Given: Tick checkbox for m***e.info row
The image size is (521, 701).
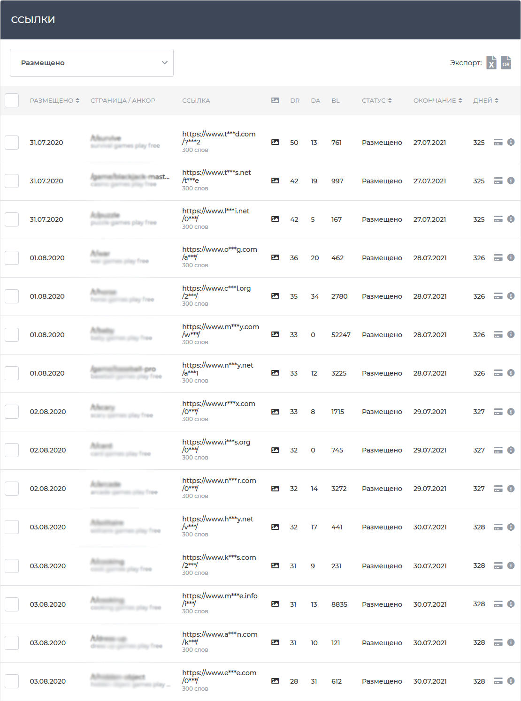Looking at the screenshot, I should tap(12, 604).
